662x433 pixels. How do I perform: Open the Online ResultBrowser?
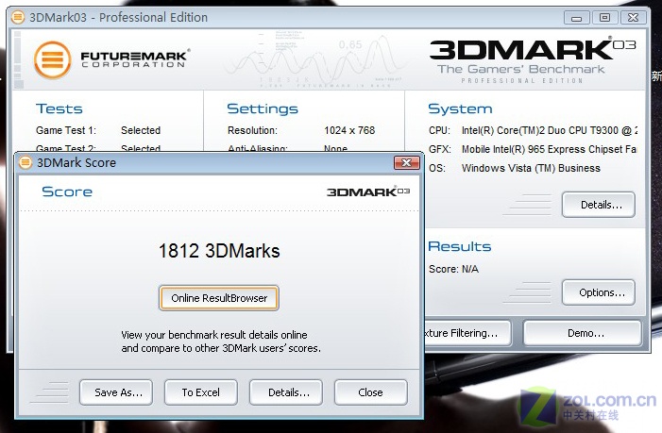219,298
